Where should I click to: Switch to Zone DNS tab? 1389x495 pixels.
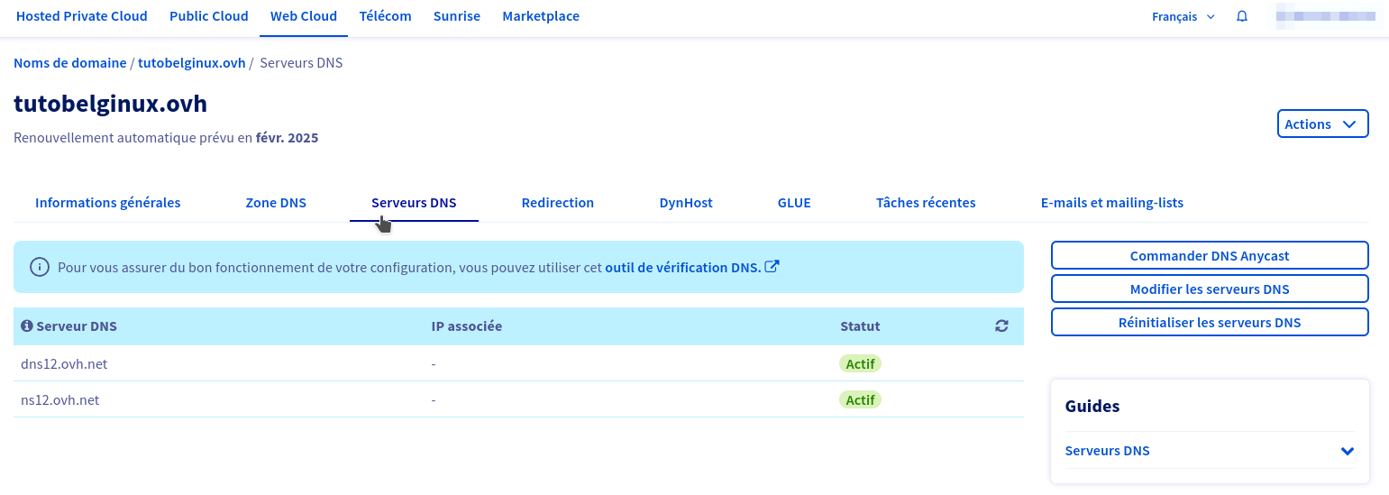(x=276, y=203)
